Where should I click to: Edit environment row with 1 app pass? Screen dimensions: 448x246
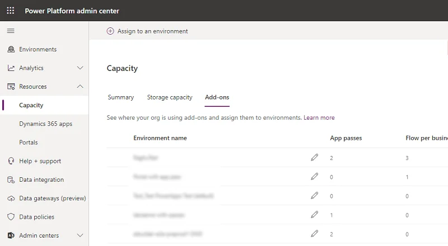coord(314,215)
